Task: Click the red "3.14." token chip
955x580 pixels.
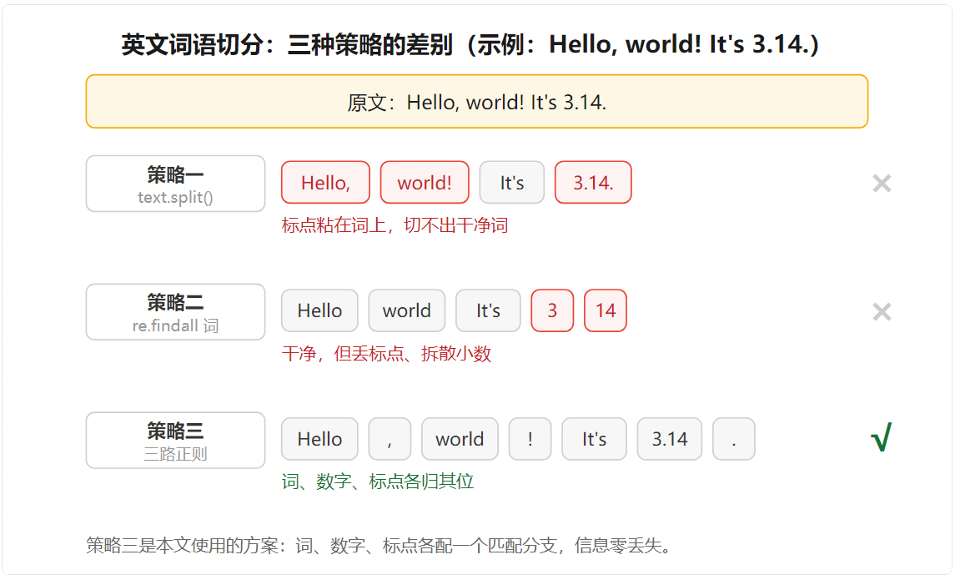Action: 593,182
